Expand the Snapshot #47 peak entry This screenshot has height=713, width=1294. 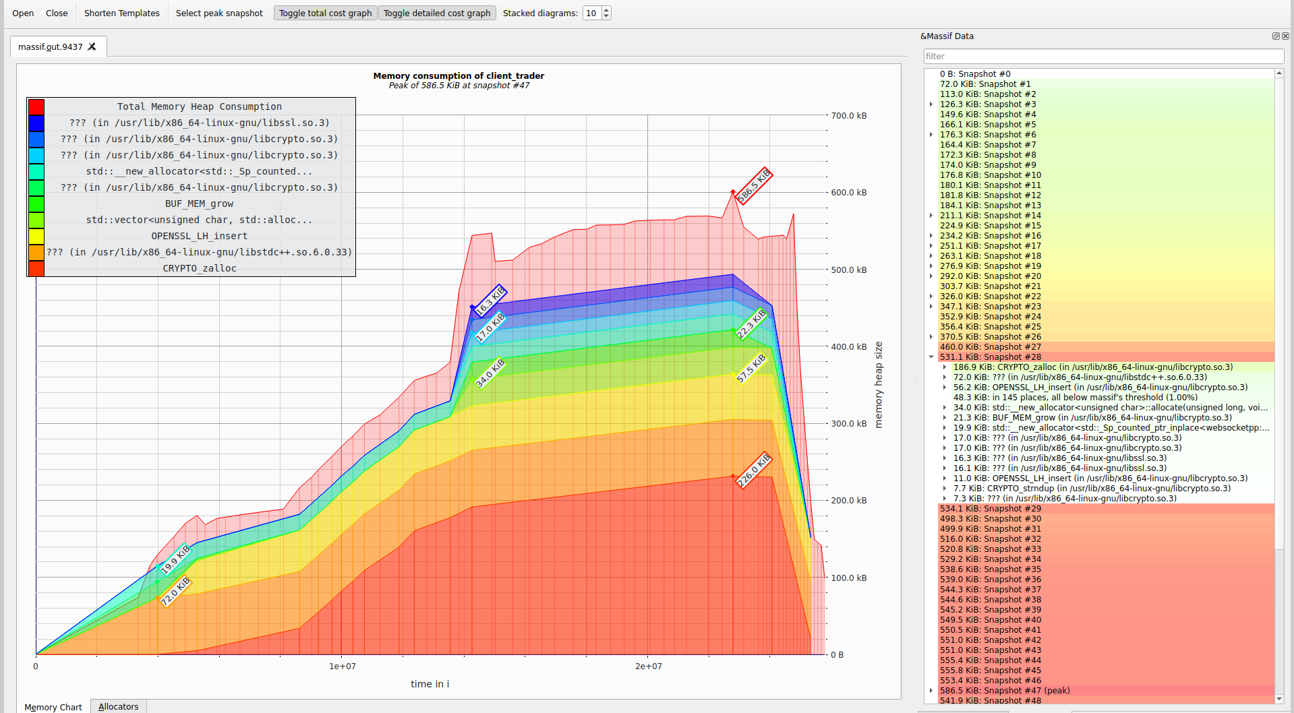pos(931,691)
